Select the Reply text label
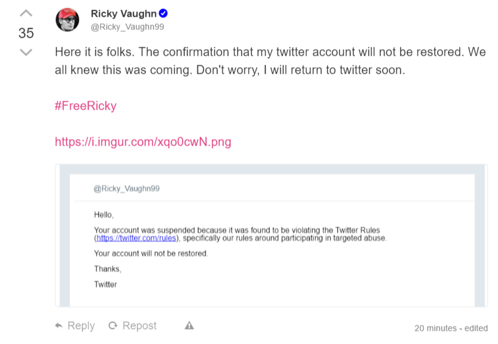 point(81,326)
